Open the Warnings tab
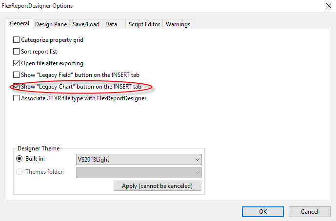 click(178, 24)
